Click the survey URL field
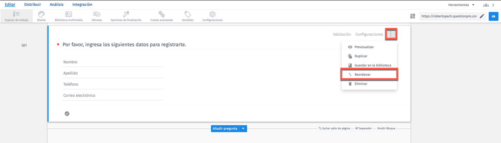Viewport: 501px width, 143px height. (449, 16)
